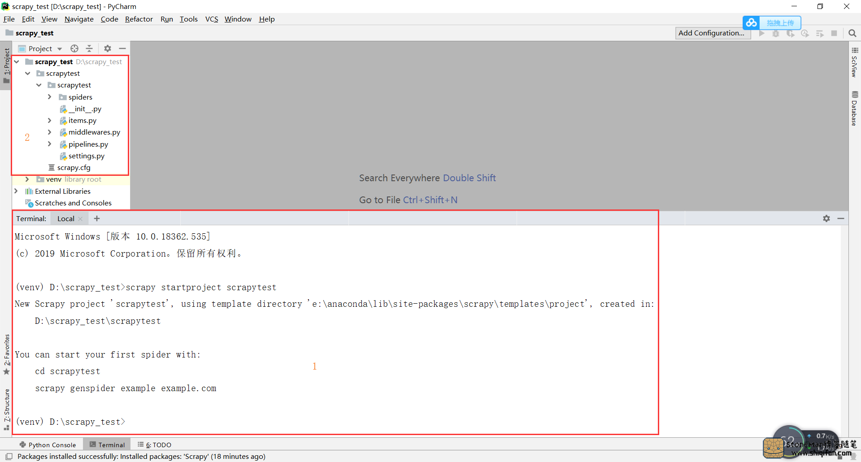The width and height of the screenshot is (861, 462).
Task: Open the View menu
Action: [49, 19]
